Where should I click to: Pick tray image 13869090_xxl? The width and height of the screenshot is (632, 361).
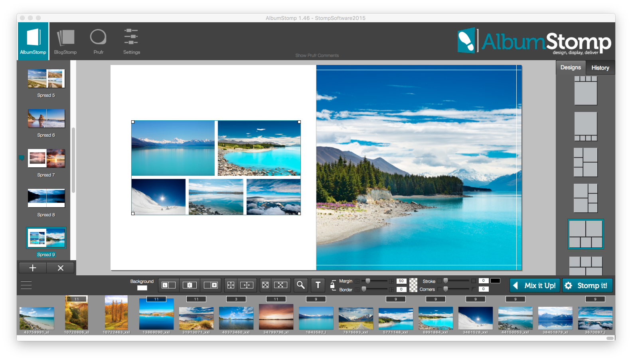[x=156, y=314]
